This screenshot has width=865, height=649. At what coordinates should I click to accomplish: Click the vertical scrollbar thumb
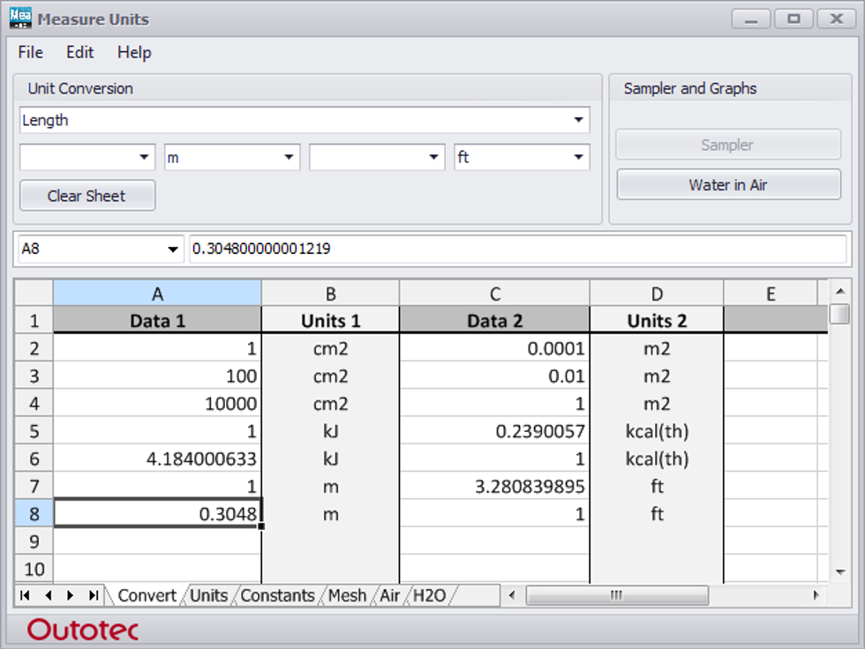pos(840,314)
